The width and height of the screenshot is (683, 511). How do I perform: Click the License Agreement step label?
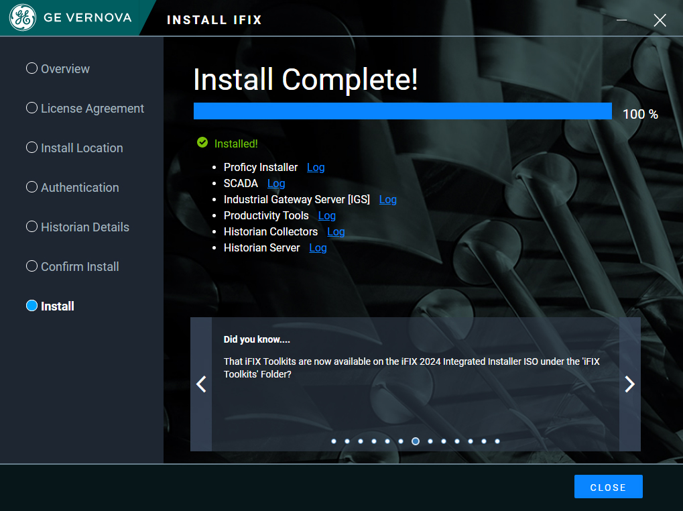[x=92, y=109]
